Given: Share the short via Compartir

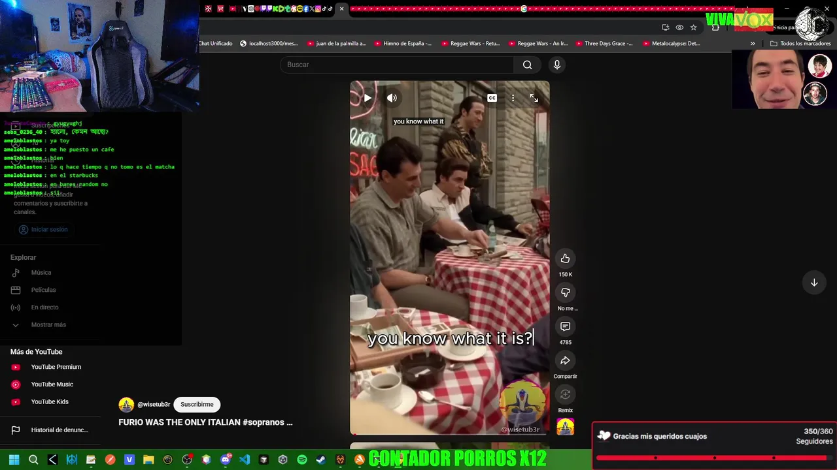Looking at the screenshot, I should (x=565, y=360).
